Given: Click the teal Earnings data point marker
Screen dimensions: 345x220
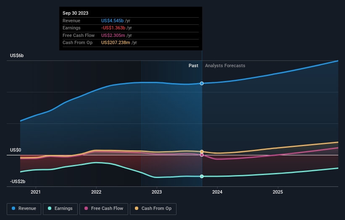Looking at the screenshot, I should 202,176.
